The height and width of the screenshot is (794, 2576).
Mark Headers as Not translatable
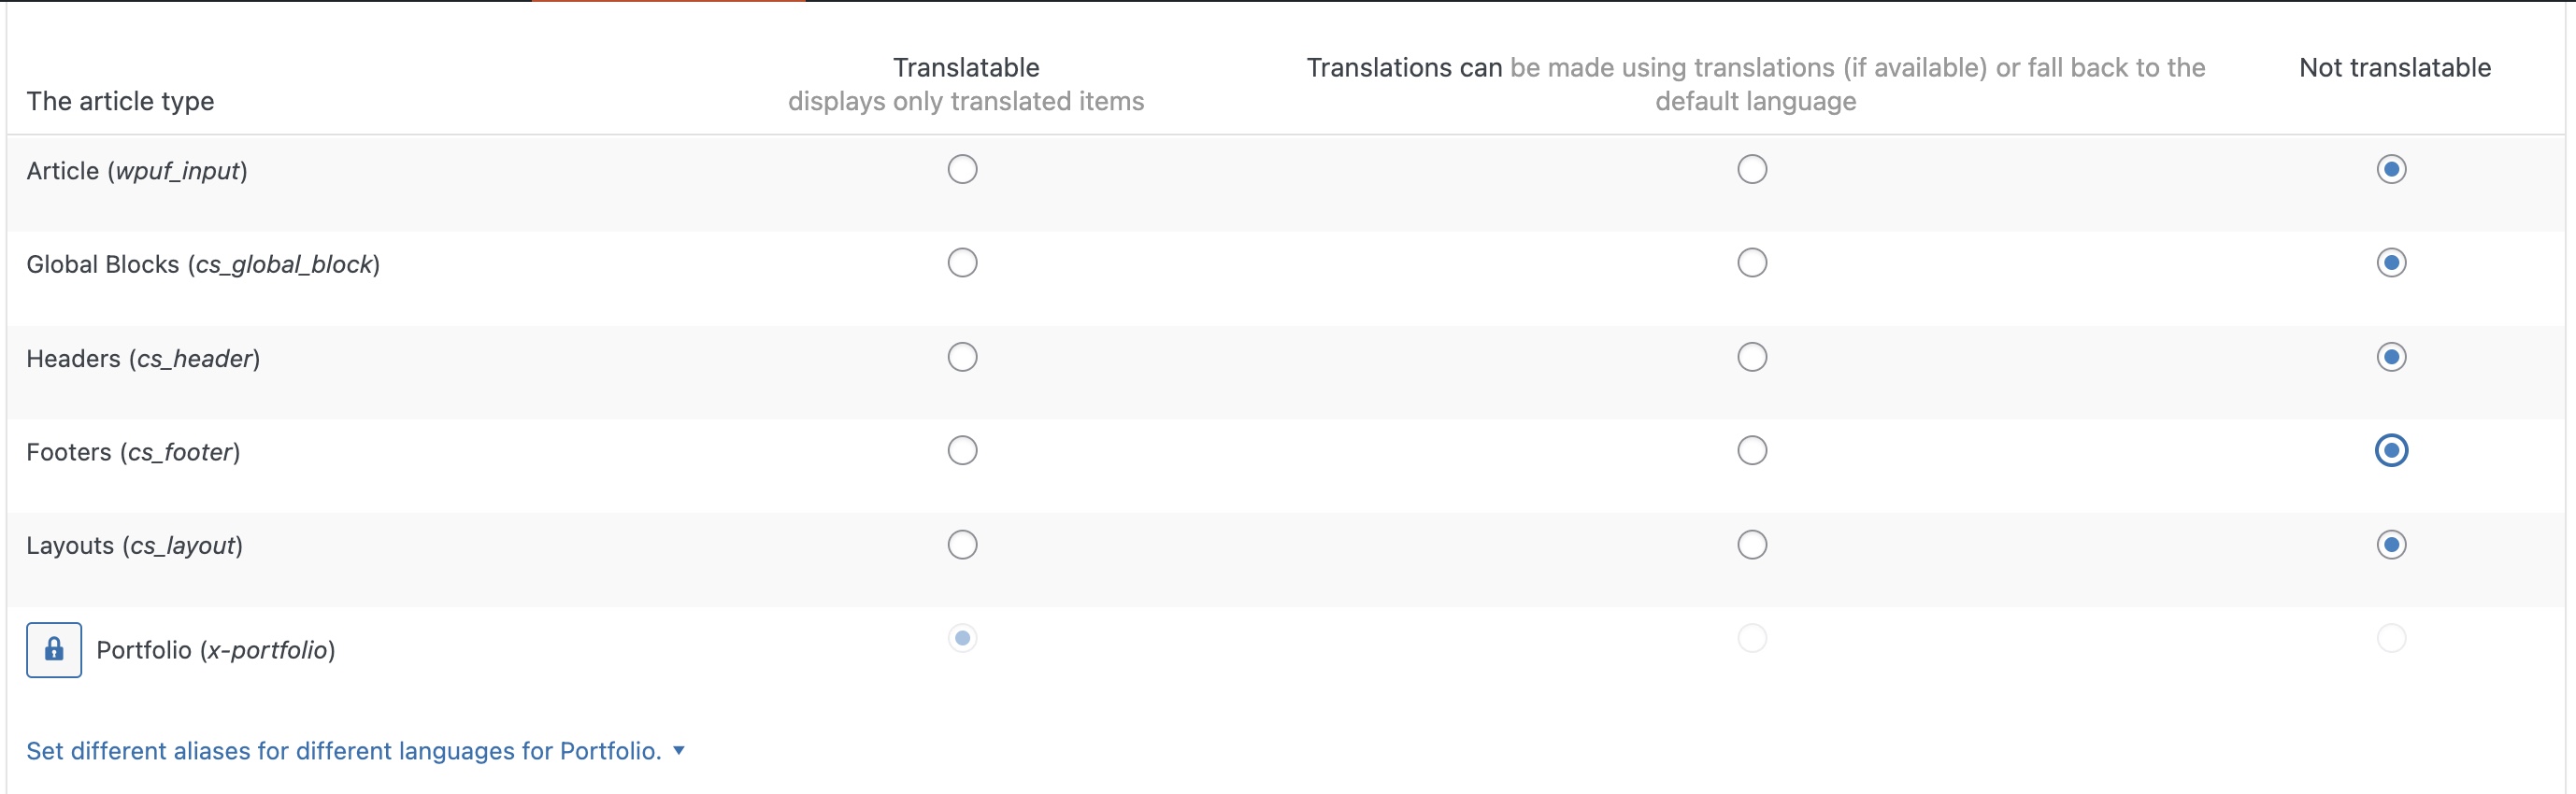pyautogui.click(x=2391, y=357)
